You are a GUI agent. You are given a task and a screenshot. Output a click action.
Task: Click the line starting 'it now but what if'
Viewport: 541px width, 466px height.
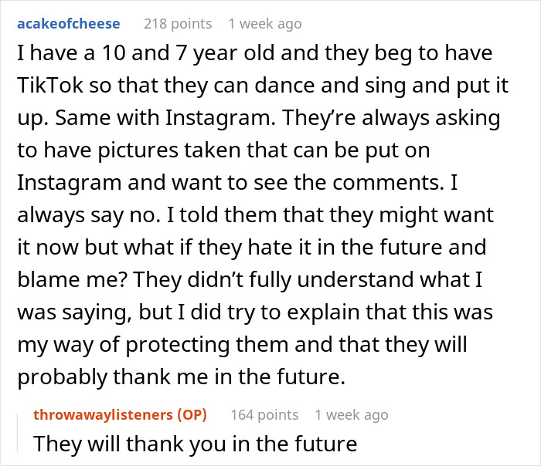point(252,248)
